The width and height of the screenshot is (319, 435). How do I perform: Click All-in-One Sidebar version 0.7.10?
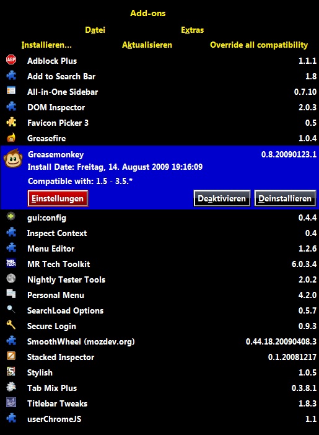click(x=305, y=92)
